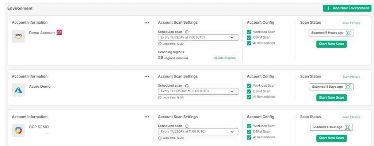The width and height of the screenshot is (374, 146).
Task: Click Update Regions for the Demo Account
Action: (x=224, y=58)
